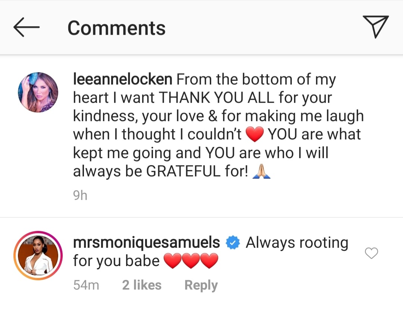The width and height of the screenshot is (403, 315).
Task: Like mrsmoniquesamuels' comment with the heart toggle
Action: 371,253
